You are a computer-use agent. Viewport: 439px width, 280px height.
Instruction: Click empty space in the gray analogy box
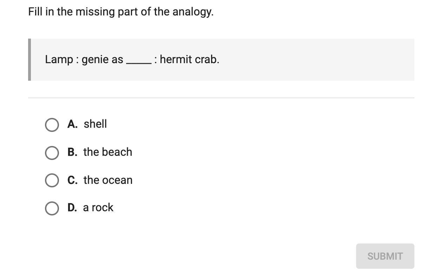(x=316, y=60)
